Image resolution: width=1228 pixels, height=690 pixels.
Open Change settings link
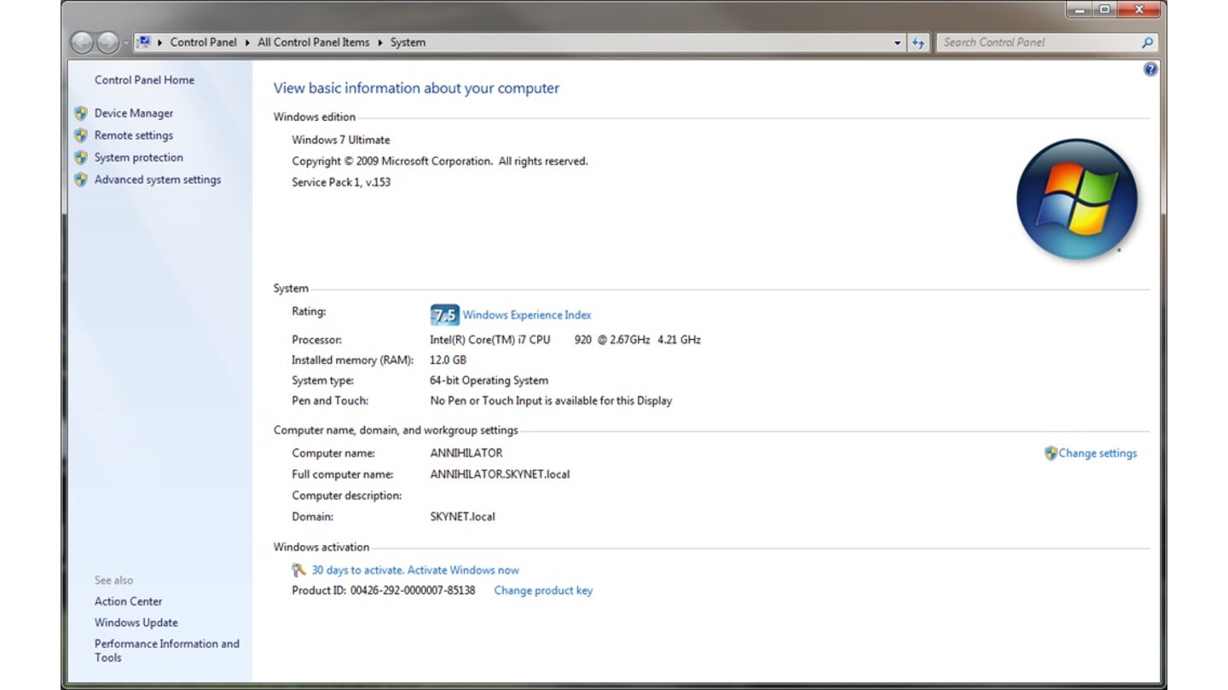pyautogui.click(x=1098, y=453)
